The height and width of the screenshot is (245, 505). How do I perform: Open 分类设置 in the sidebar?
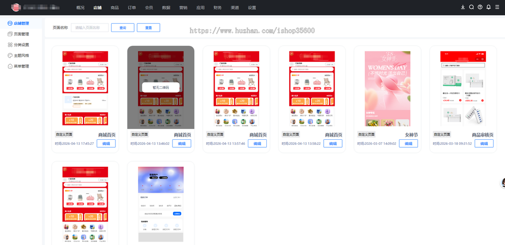[21, 45]
